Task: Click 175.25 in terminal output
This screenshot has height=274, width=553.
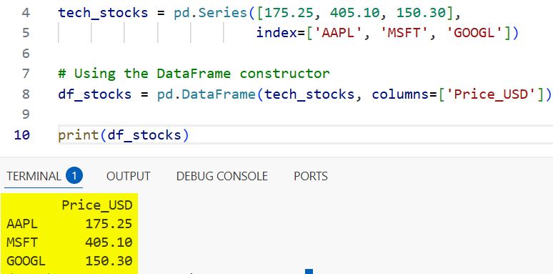Action: (x=109, y=224)
